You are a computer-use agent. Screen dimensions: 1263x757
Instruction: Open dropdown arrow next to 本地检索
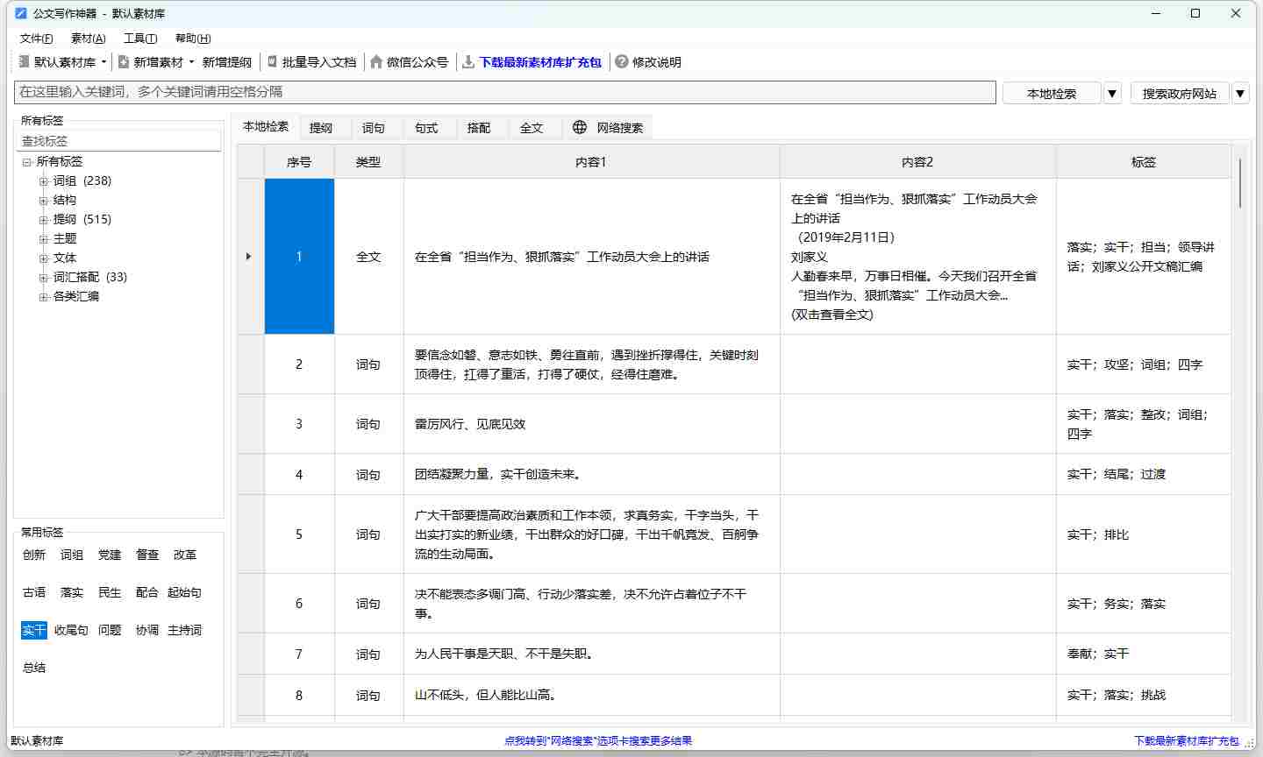click(1112, 93)
